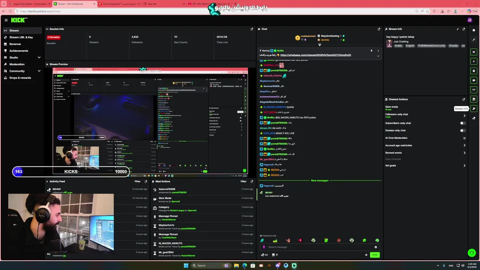Pop out the Activity Feed panel
Viewport: 480px width, 270px height.
(x=146, y=181)
